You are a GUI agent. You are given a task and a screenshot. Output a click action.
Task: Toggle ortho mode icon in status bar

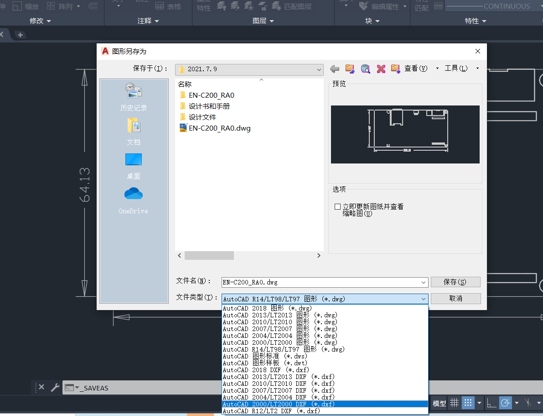491,403
